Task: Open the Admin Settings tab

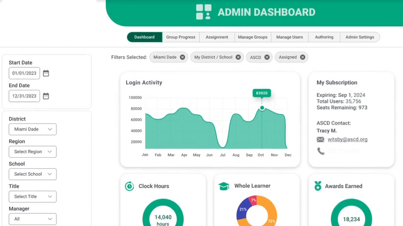Action: tap(360, 37)
